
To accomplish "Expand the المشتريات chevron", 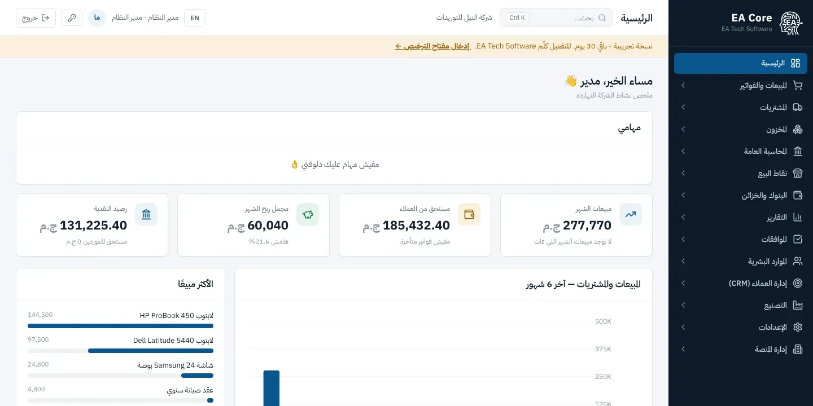I will click(x=683, y=107).
